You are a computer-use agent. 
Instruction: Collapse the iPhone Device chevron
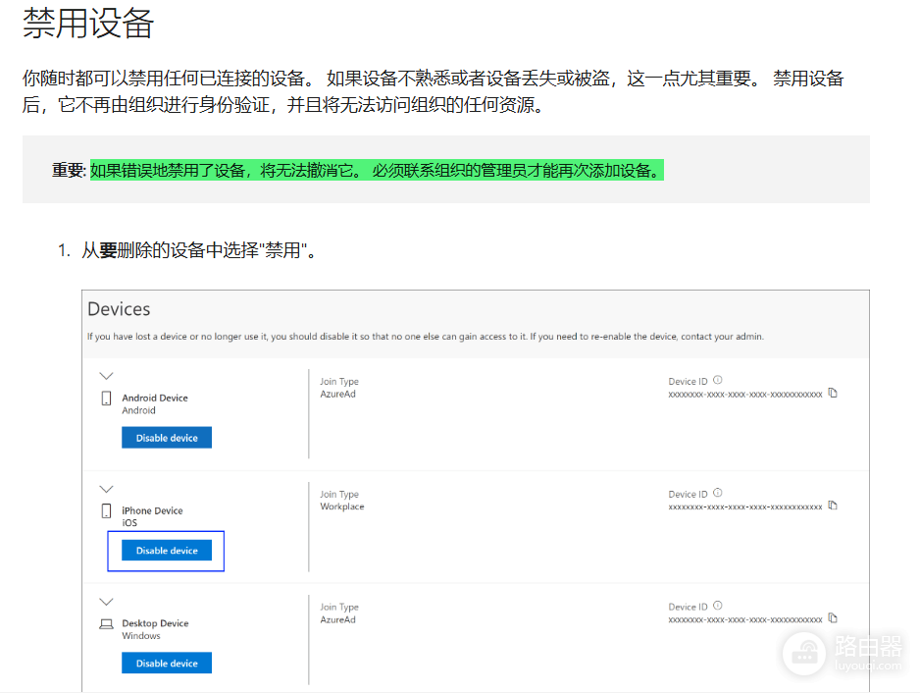pyautogui.click(x=106, y=489)
